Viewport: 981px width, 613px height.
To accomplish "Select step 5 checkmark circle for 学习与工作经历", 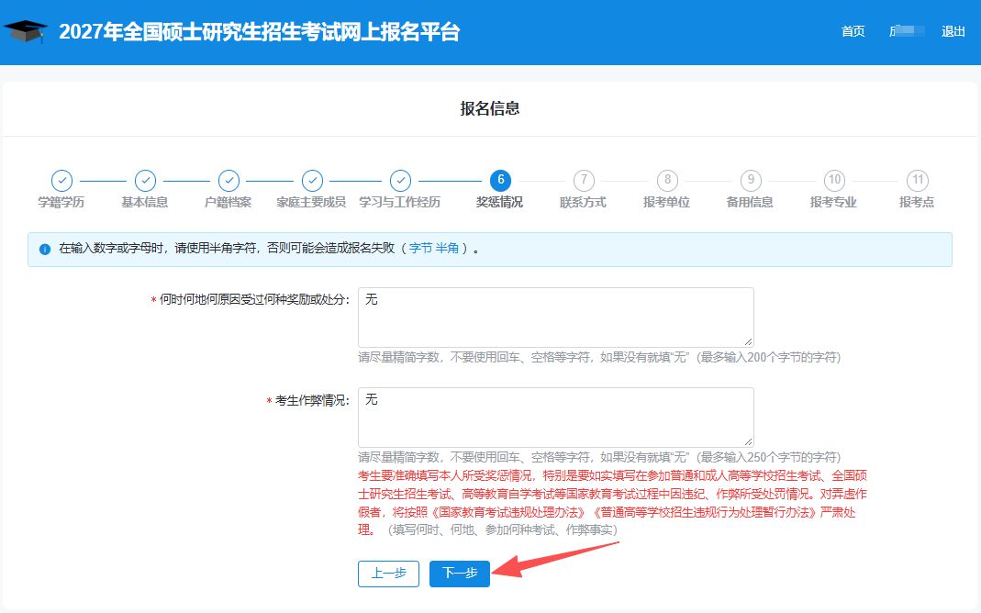I will (x=400, y=181).
